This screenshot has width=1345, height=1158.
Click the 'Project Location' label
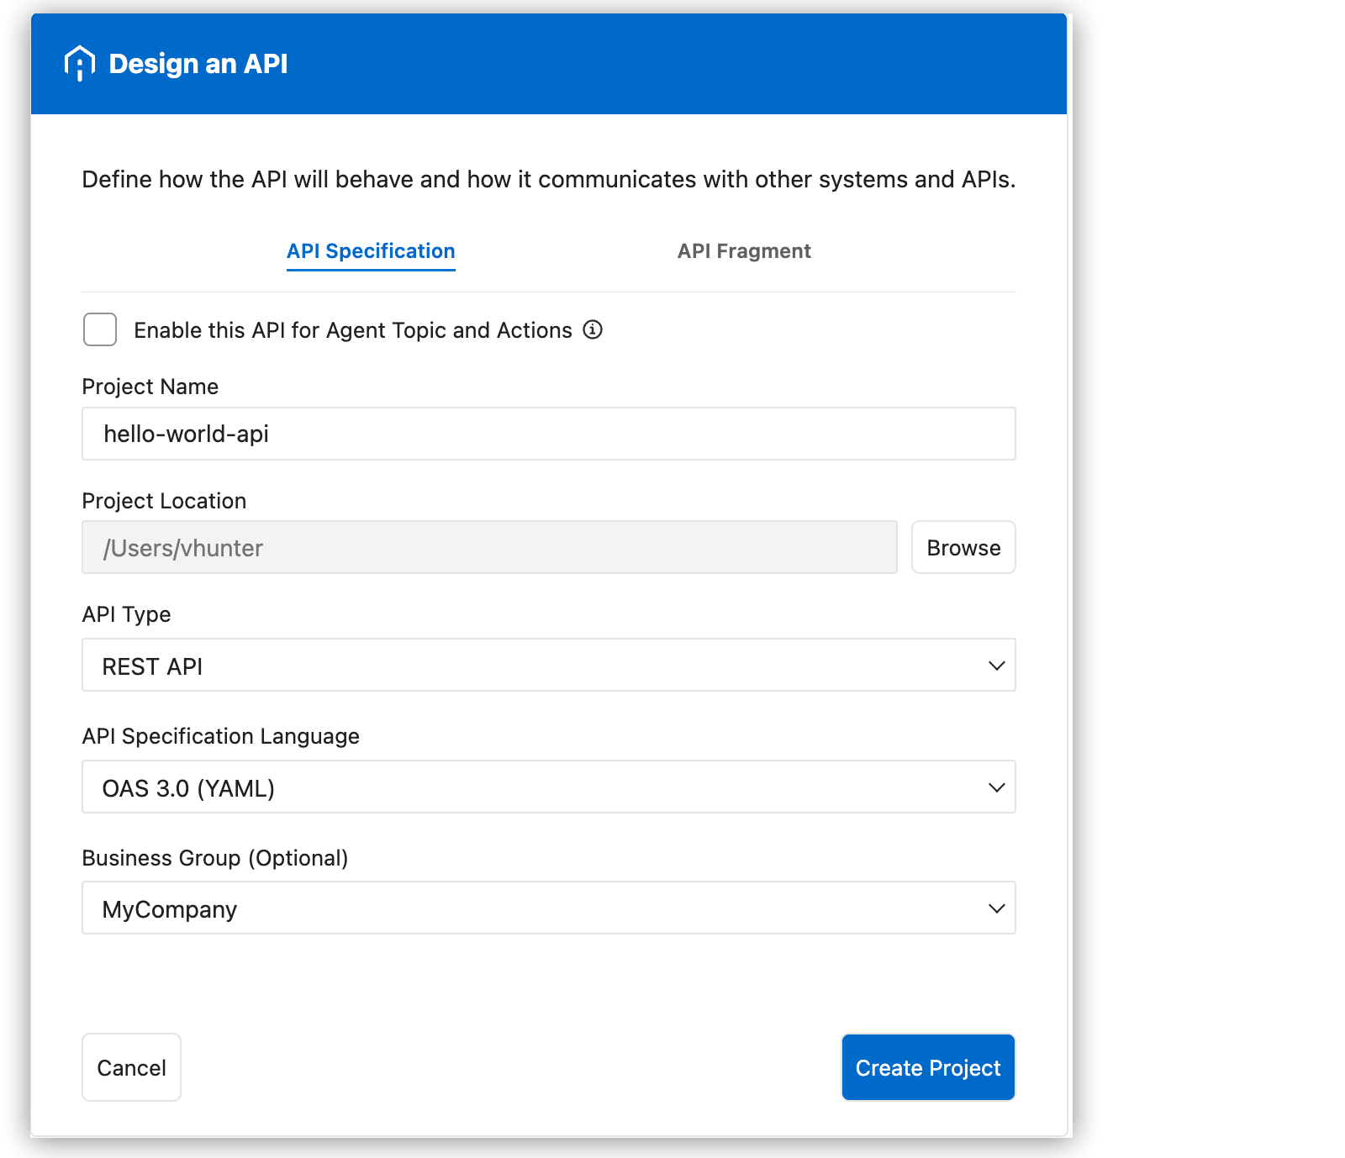coord(164,501)
